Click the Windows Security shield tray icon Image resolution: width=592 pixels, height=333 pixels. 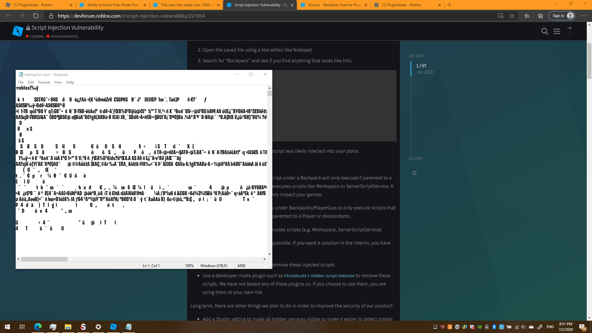tap(472, 327)
